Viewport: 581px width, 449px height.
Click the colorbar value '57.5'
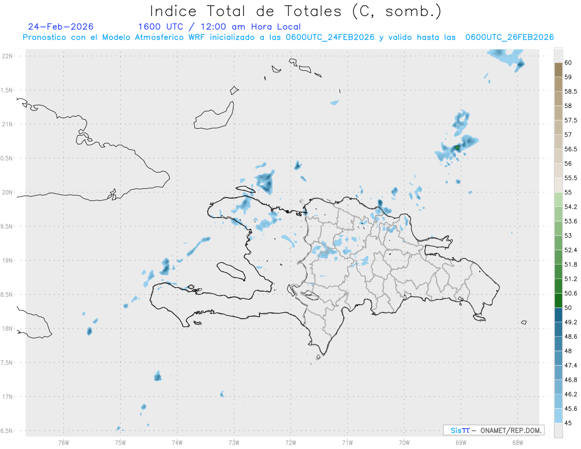coord(571,120)
